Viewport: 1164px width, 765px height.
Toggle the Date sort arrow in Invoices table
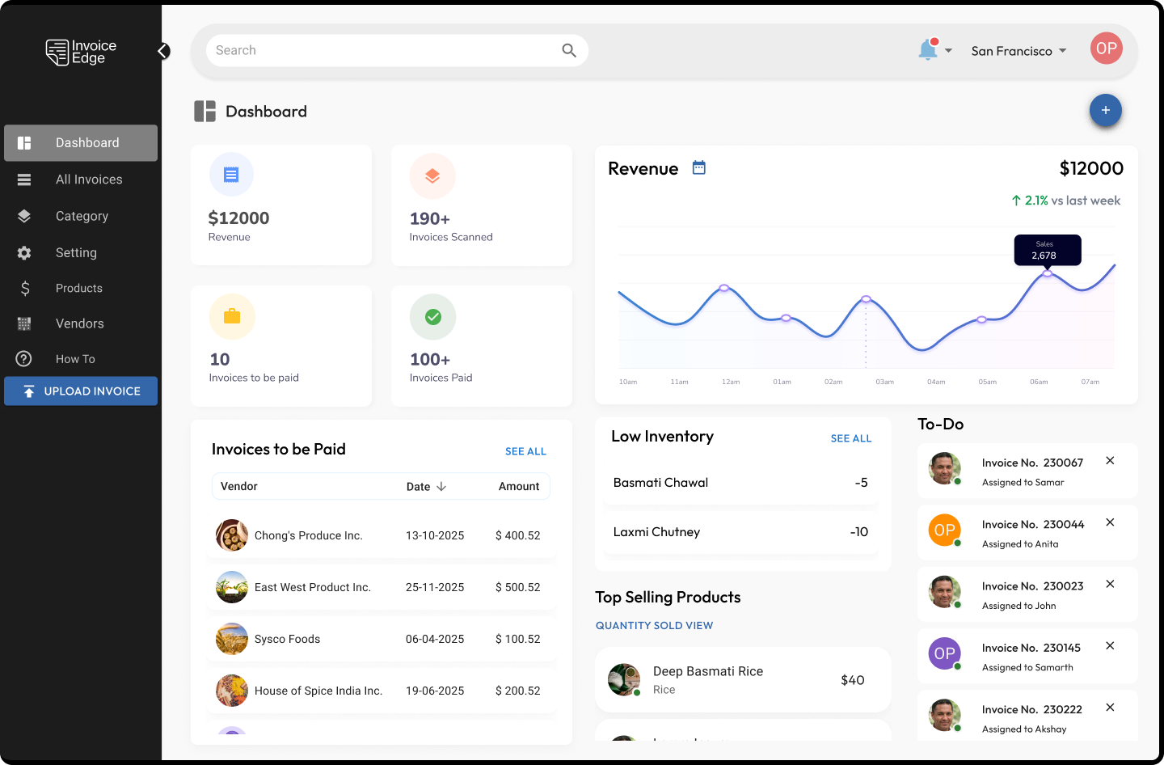click(441, 486)
